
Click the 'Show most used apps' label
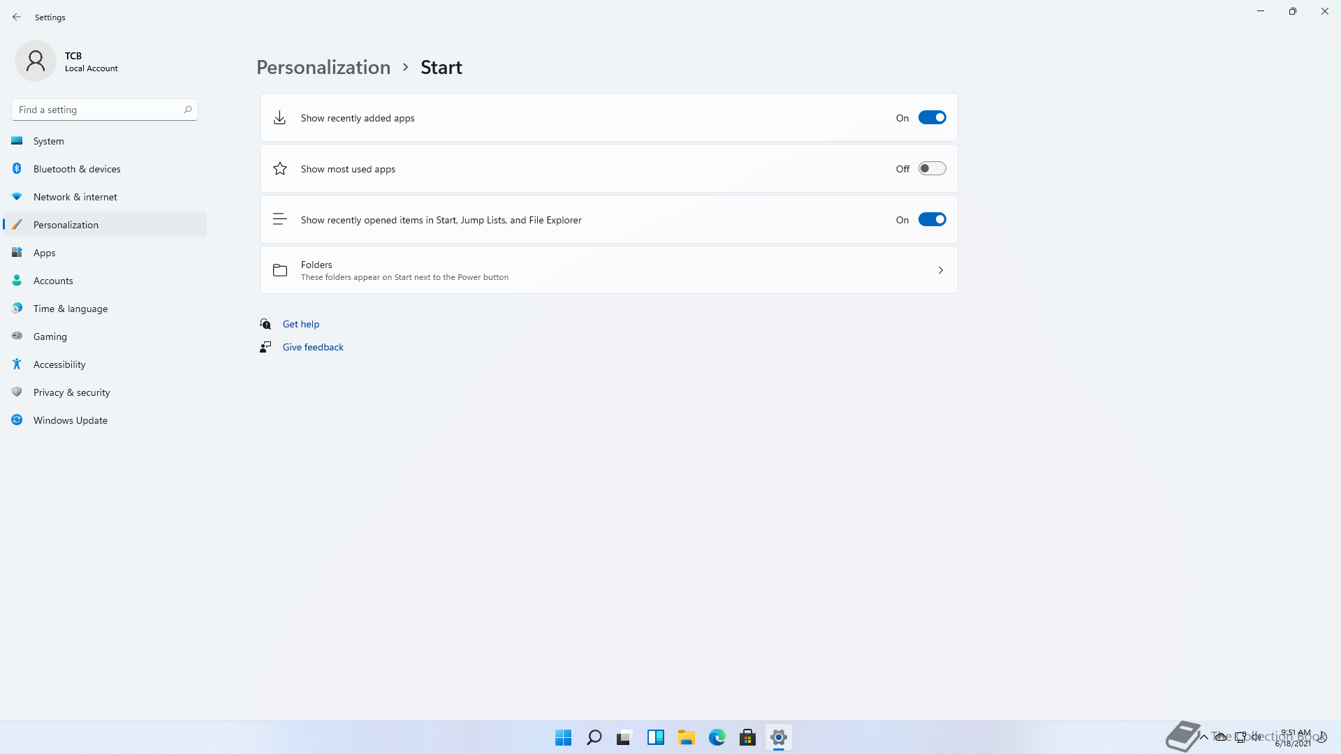348,169
